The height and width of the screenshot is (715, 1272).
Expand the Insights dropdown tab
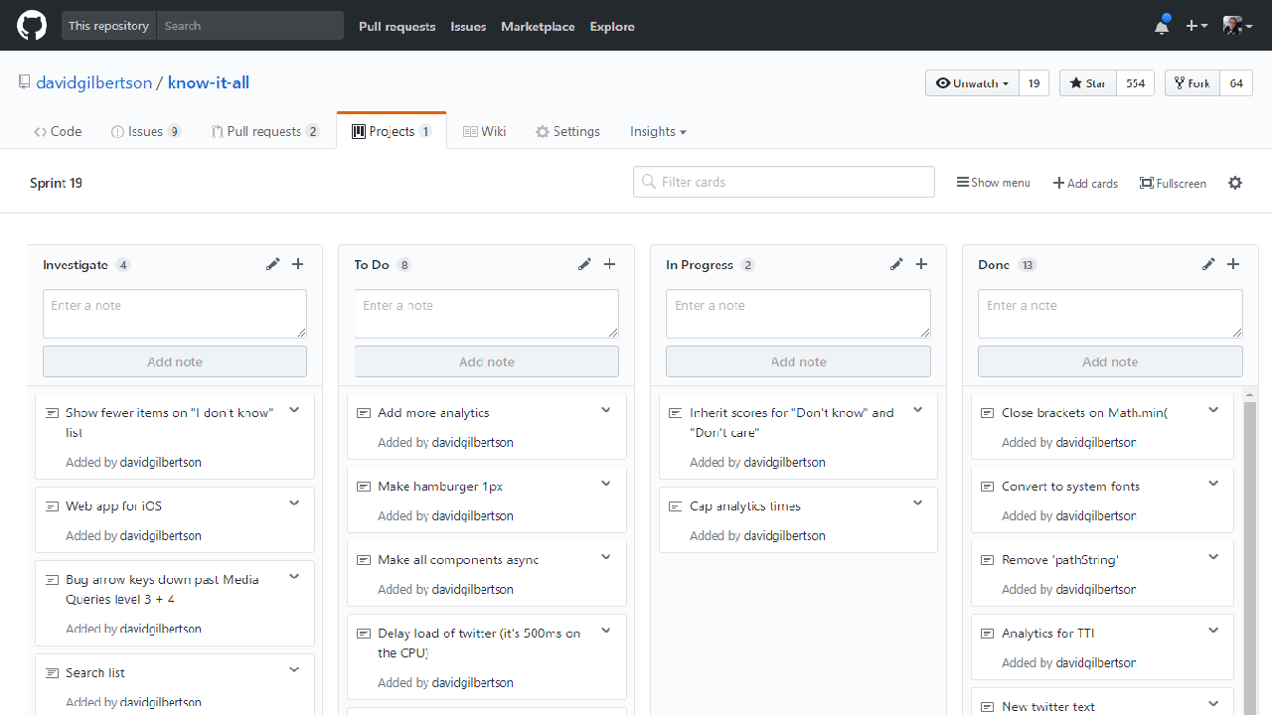[x=657, y=131]
